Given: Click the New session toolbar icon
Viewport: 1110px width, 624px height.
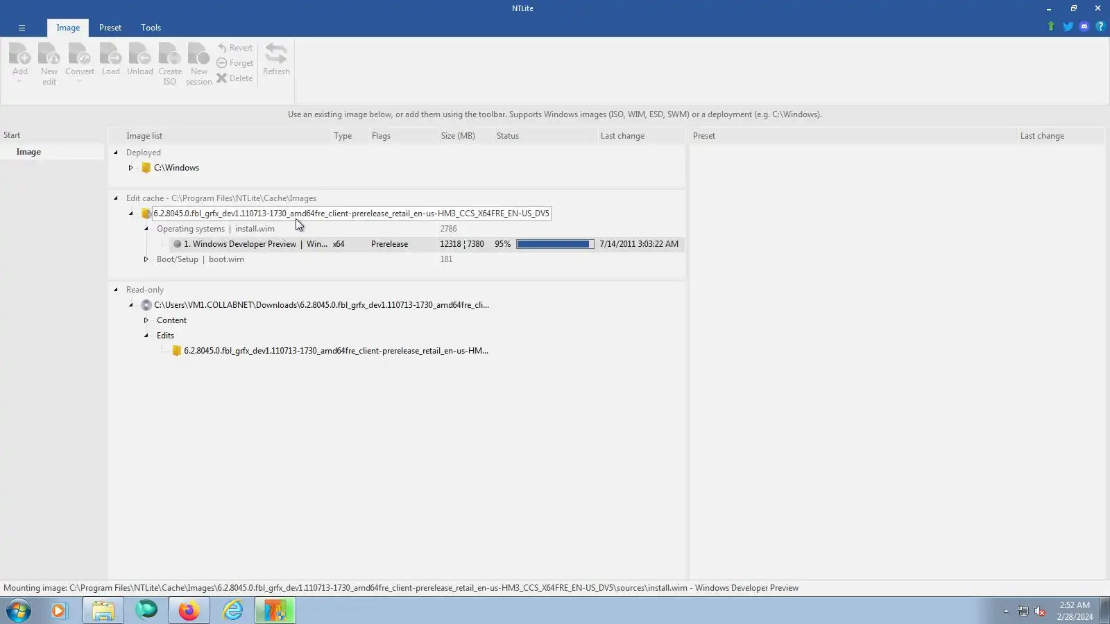Looking at the screenshot, I should pyautogui.click(x=199, y=62).
